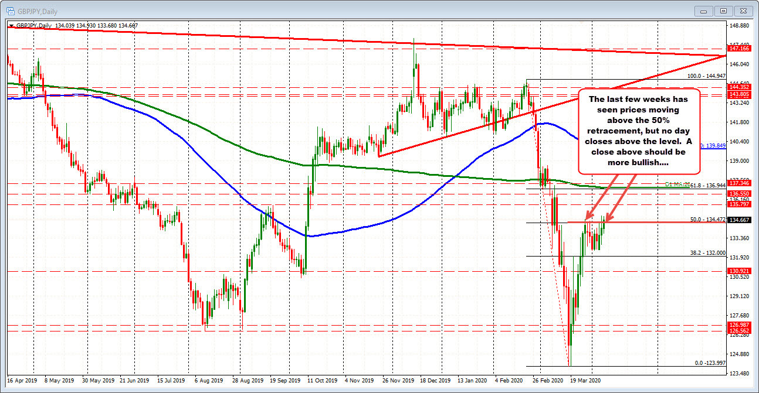Click the current price tag 134.667

pos(738,220)
